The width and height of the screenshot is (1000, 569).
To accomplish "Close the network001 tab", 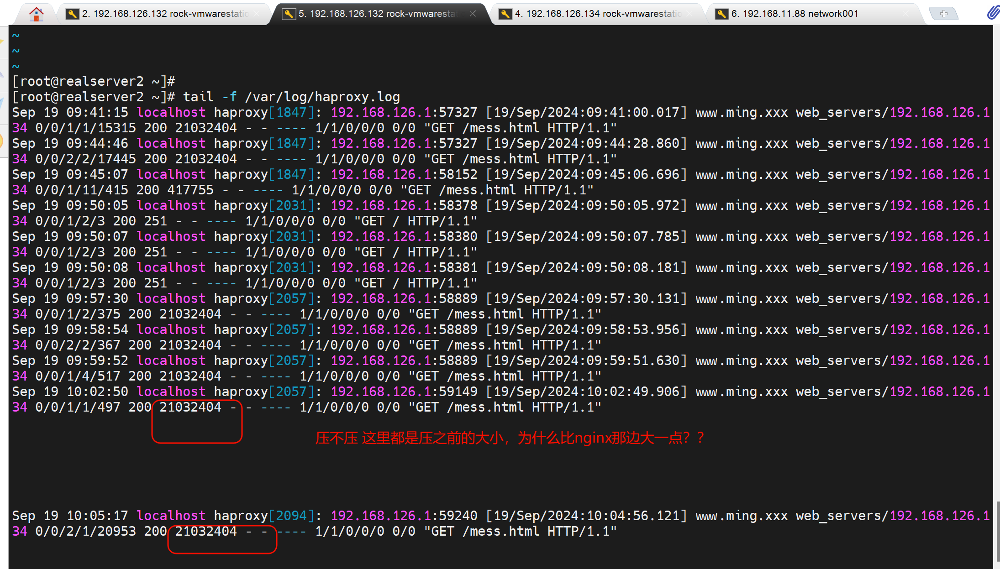I will pyautogui.click(x=906, y=14).
